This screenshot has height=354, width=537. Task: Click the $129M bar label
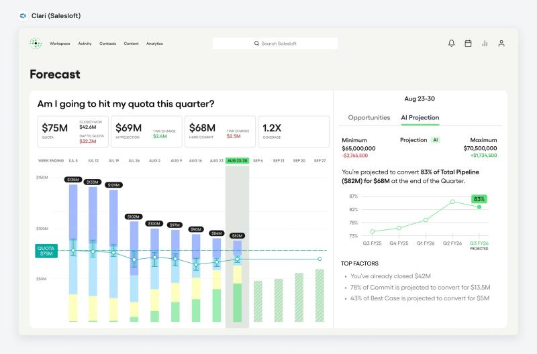(113, 185)
